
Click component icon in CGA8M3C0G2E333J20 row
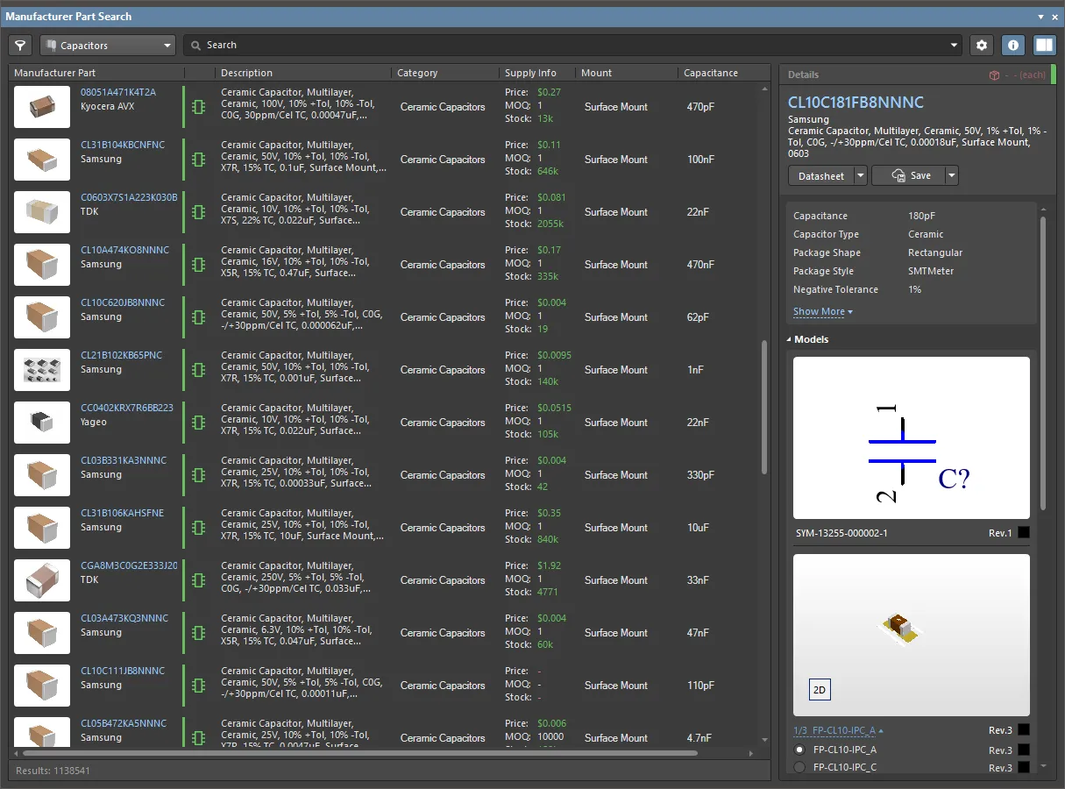click(x=199, y=580)
